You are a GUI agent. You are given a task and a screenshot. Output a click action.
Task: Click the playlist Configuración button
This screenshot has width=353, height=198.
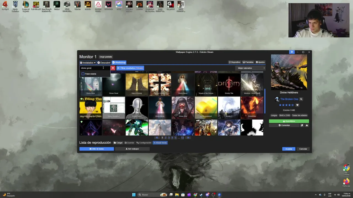pyautogui.click(x=144, y=143)
